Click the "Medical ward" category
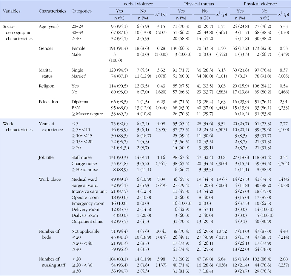 pyautogui.click(x=84, y=180)
